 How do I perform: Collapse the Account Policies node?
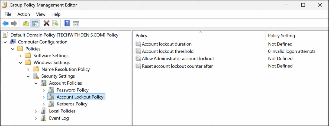coord(36,84)
